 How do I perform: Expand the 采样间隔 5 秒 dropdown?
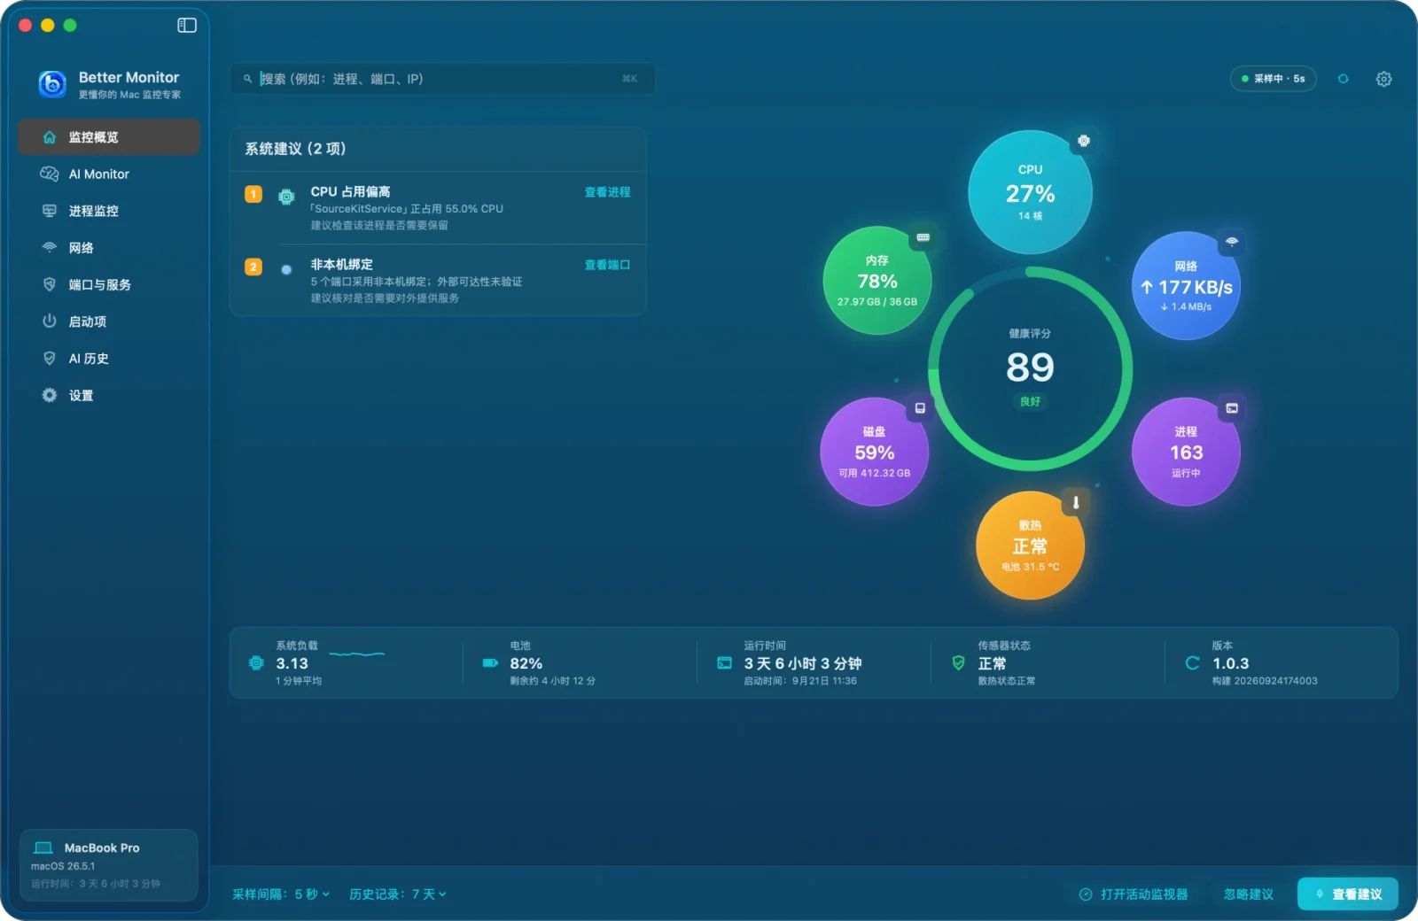click(281, 894)
